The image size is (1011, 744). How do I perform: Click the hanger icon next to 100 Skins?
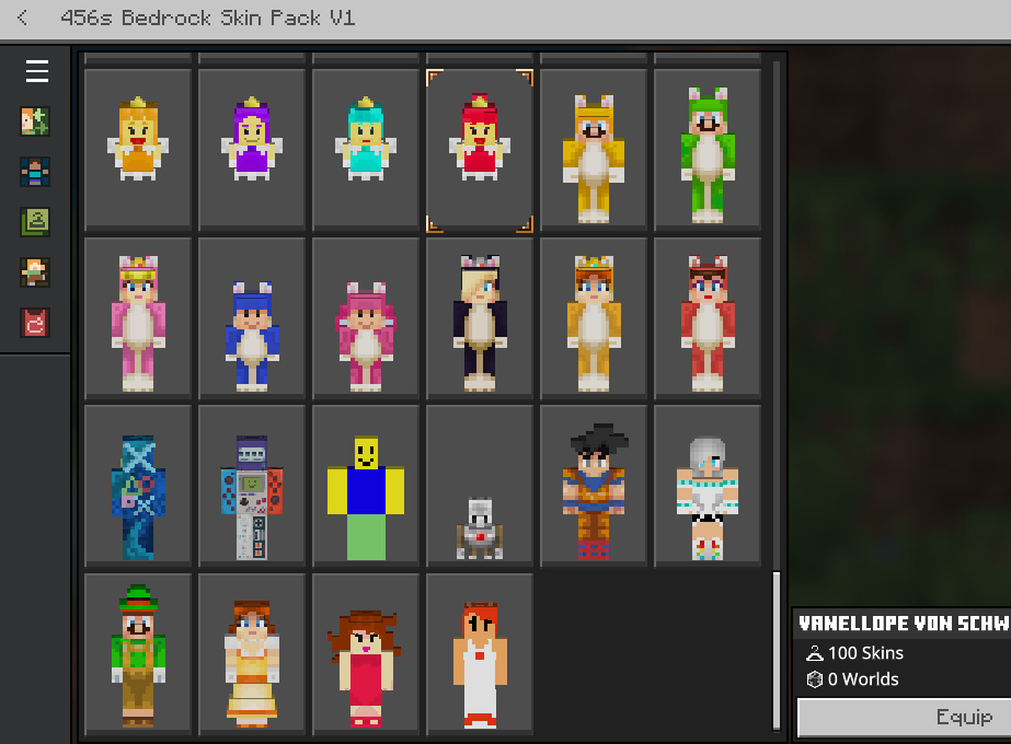click(x=815, y=653)
